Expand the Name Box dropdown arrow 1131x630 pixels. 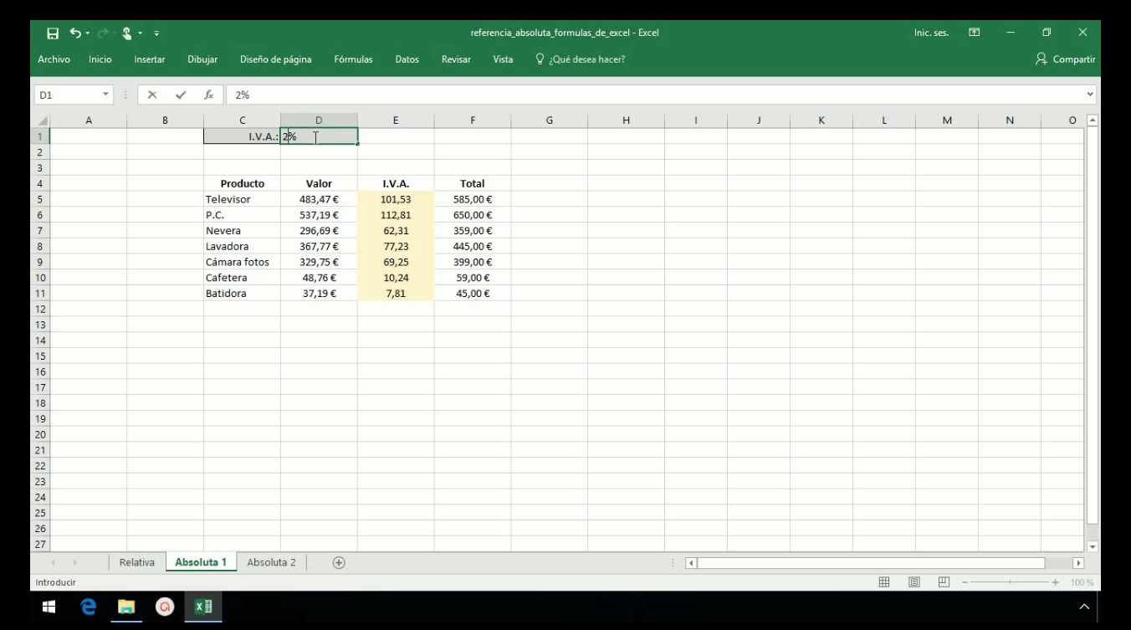pos(105,95)
